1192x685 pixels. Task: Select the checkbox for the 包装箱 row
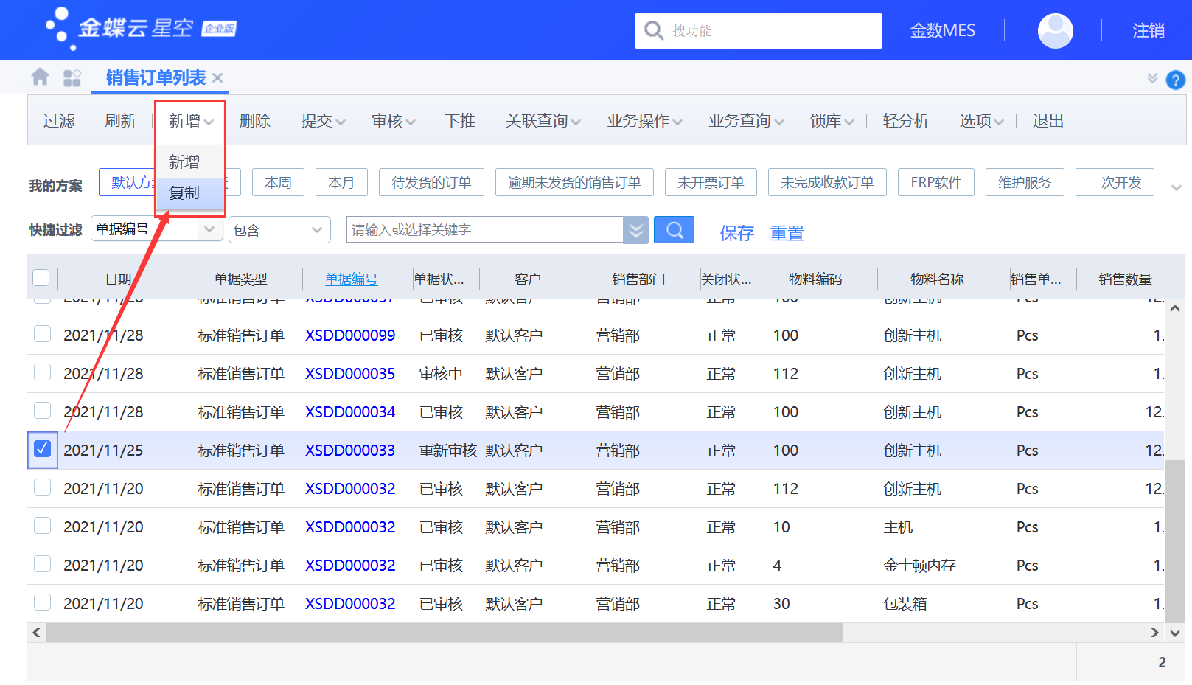tap(43, 602)
